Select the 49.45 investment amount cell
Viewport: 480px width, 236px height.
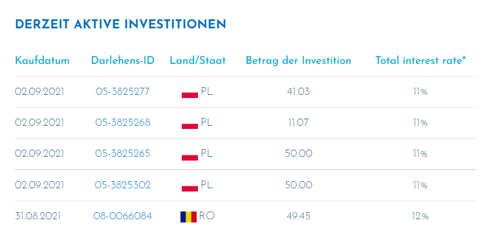(x=298, y=217)
